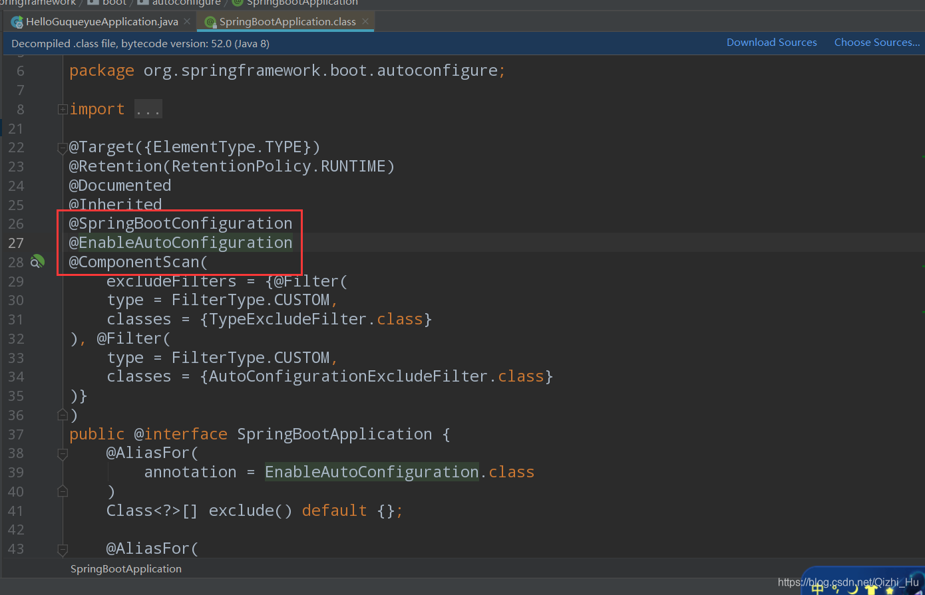Collapse the @AliasFor fold marker at line 43
This screenshot has height=595, width=925.
(63, 550)
